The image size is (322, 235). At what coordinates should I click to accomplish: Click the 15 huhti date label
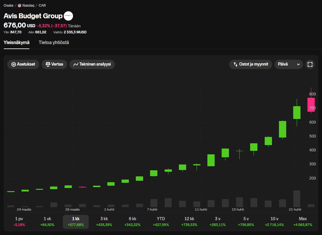pos(238,209)
